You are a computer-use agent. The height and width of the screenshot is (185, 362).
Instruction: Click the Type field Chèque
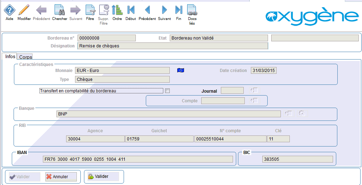point(122,79)
